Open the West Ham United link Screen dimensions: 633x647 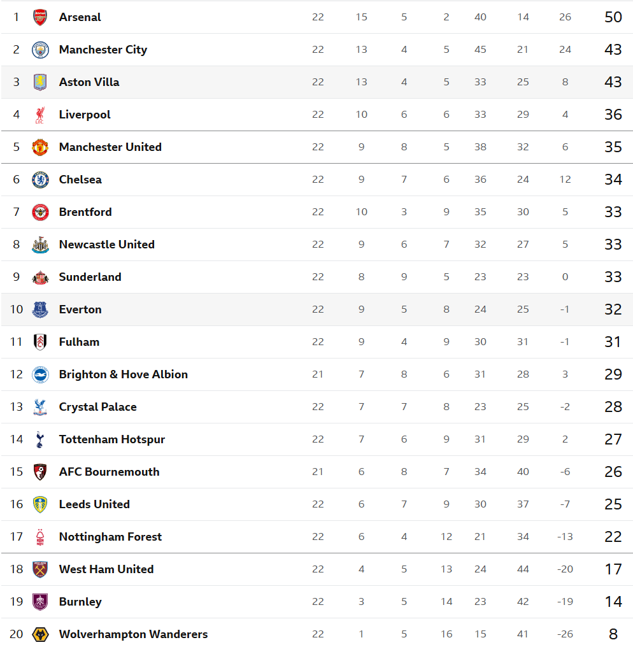pos(106,569)
